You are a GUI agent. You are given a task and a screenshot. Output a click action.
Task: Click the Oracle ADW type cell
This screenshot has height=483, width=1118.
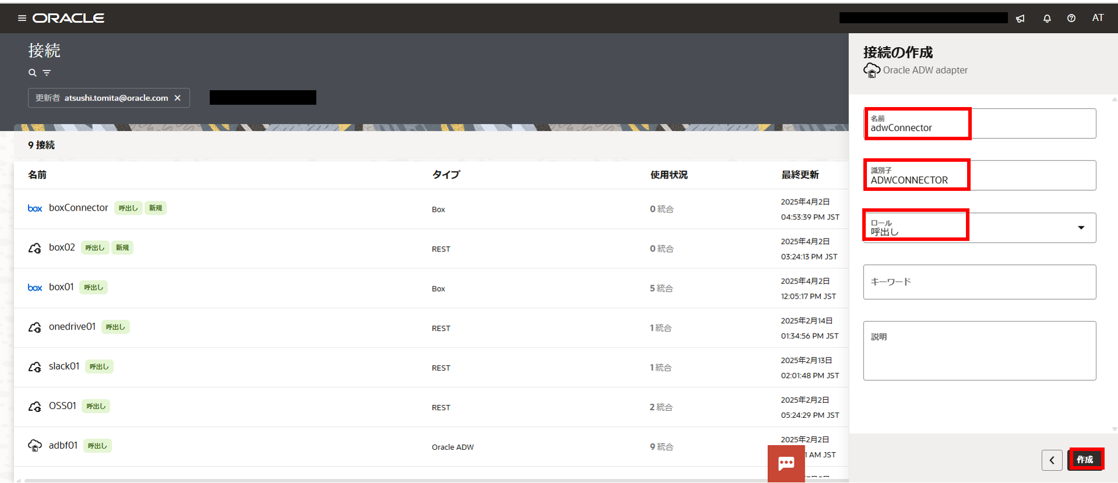click(x=453, y=447)
